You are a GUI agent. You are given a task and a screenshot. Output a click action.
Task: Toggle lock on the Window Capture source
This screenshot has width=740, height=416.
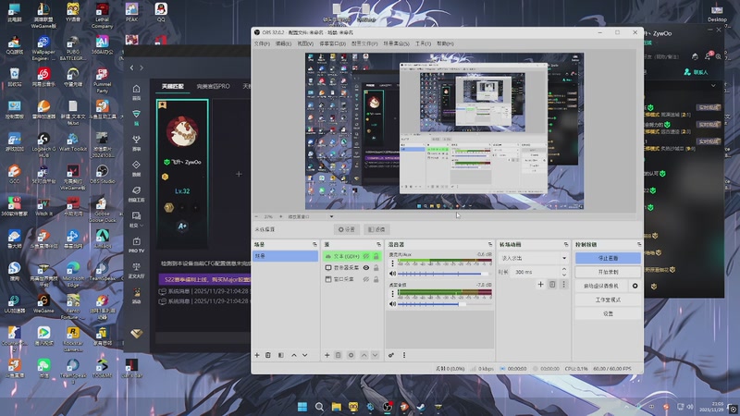coord(376,279)
